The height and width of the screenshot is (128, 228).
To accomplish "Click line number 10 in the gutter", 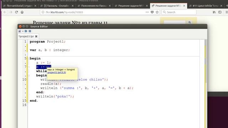I will point(25,80).
